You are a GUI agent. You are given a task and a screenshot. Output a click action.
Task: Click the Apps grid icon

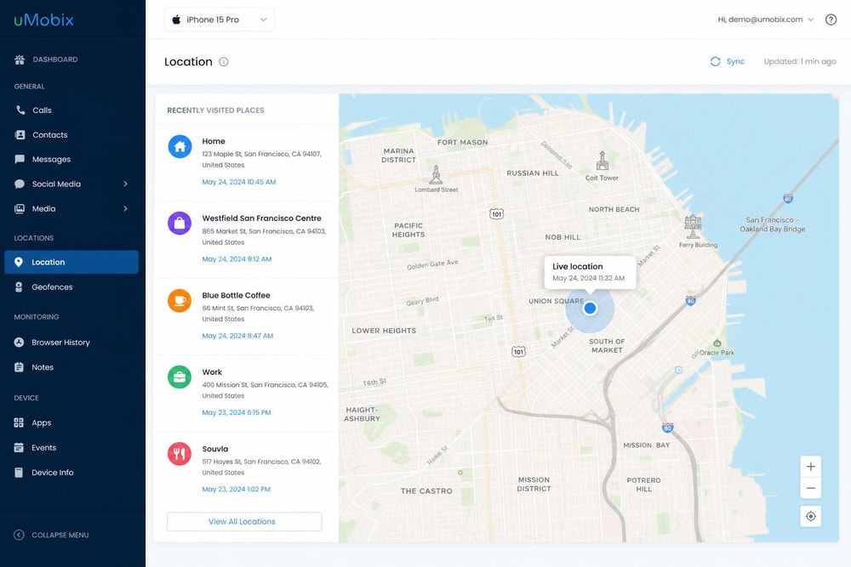tap(19, 422)
